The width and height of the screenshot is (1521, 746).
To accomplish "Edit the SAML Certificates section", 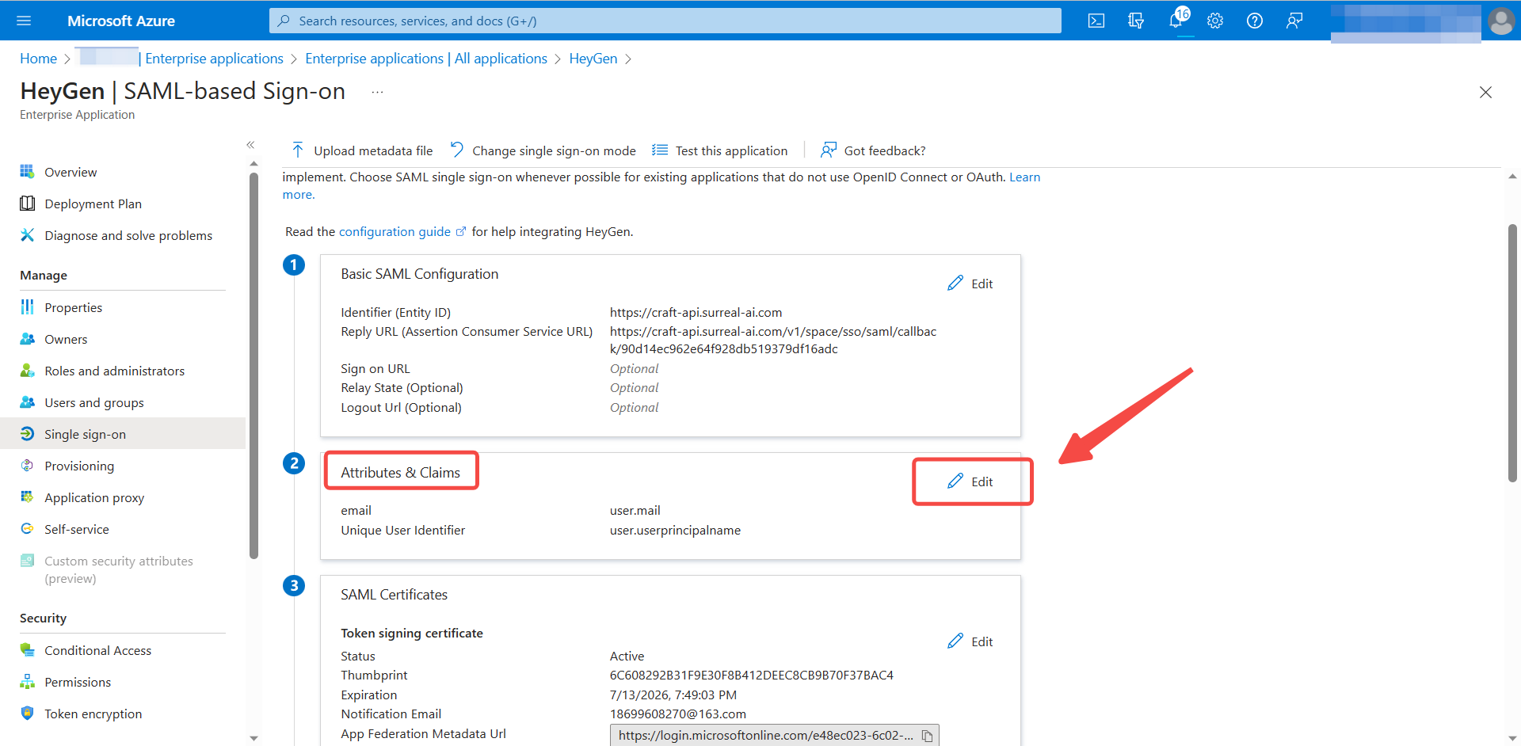I will pyautogui.click(x=970, y=641).
